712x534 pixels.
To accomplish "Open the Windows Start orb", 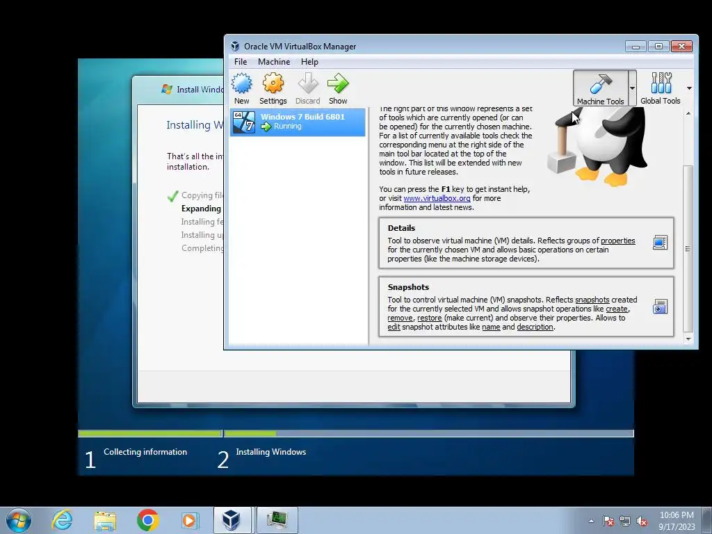I will tap(19, 520).
